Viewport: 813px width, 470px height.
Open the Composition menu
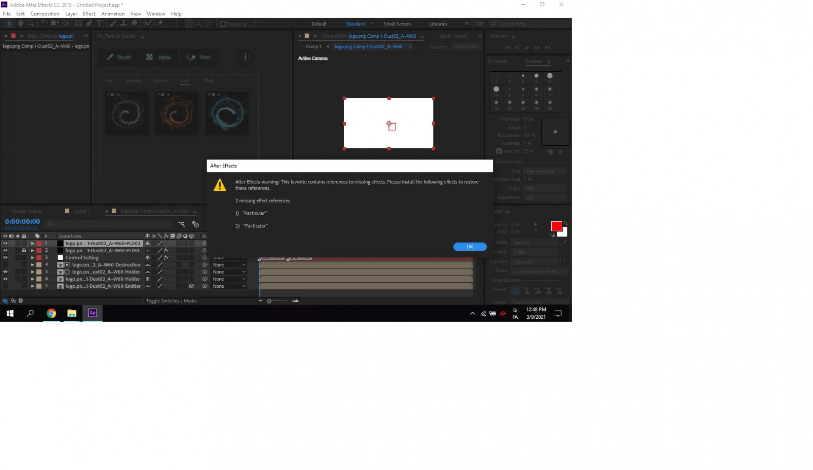click(x=45, y=14)
